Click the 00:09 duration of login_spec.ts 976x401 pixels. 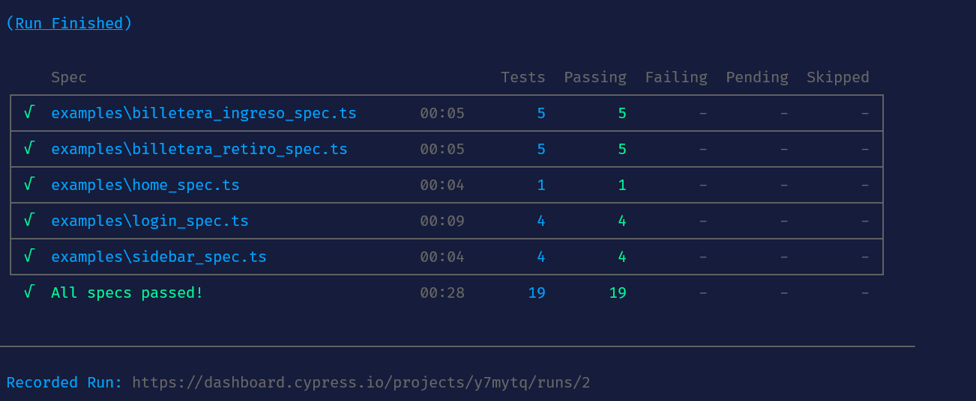coord(442,221)
